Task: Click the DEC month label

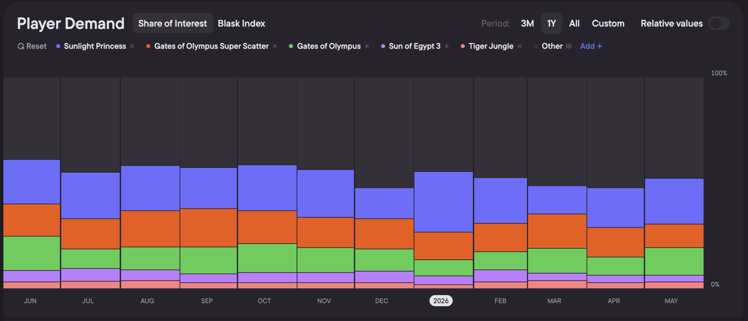Action: tap(382, 301)
